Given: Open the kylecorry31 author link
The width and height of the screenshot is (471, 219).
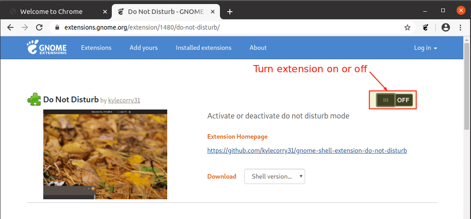Looking at the screenshot, I should pyautogui.click(x=124, y=100).
